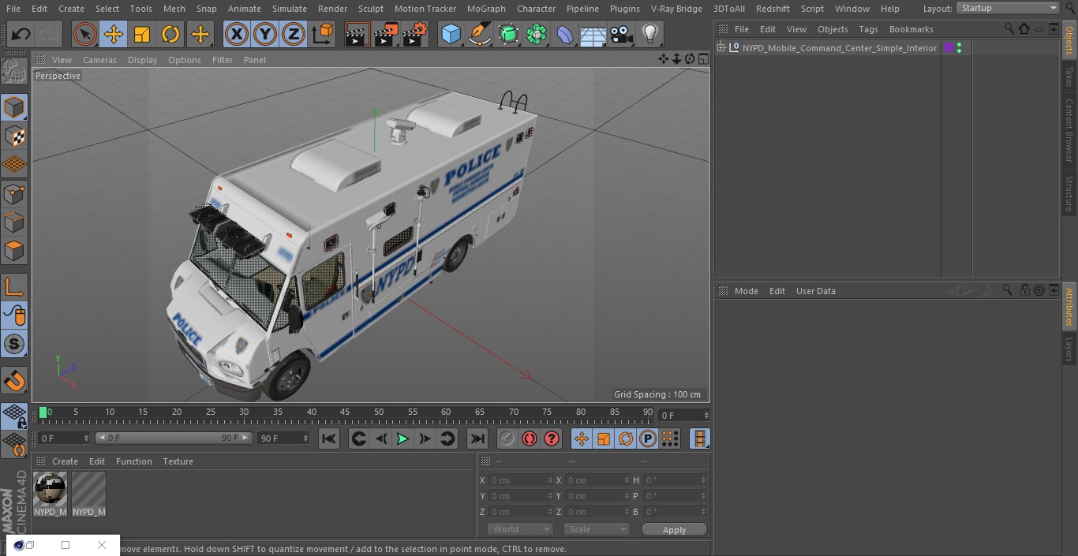This screenshot has height=556, width=1078.
Task: Toggle Enable Snap magnet icon
Action: tap(15, 381)
